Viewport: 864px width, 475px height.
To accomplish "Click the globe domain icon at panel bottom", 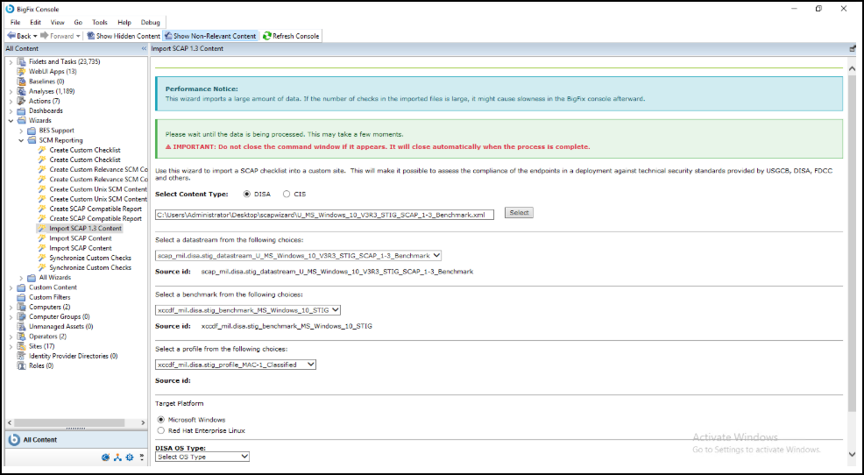I will click(106, 457).
